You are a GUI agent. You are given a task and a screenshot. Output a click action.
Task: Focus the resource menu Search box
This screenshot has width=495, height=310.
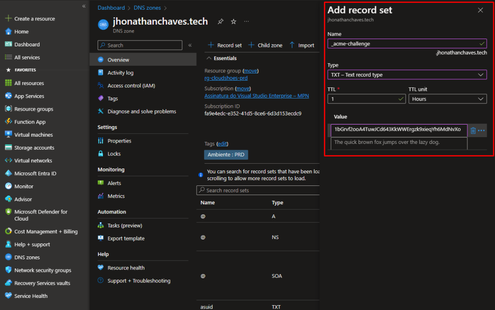pyautogui.click(x=140, y=45)
